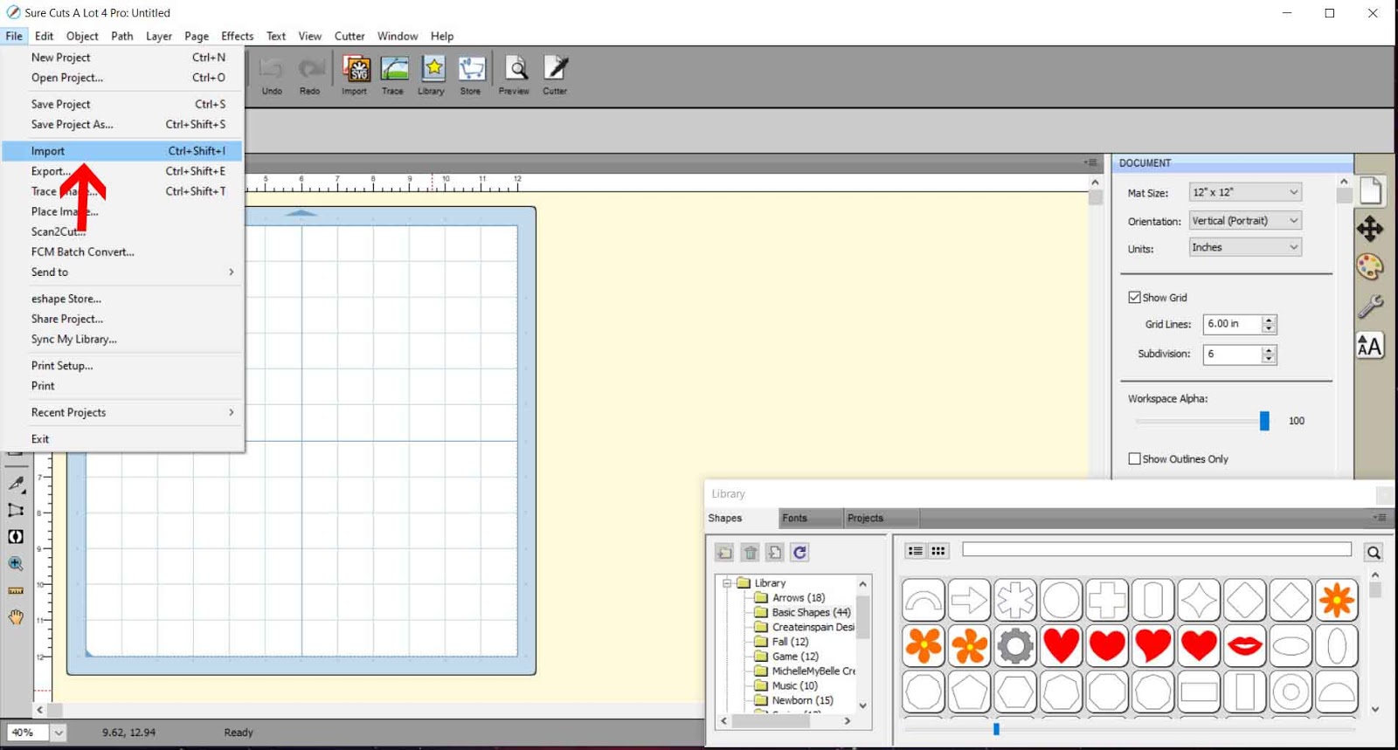1398x750 pixels.
Task: Open the Orientation dropdown
Action: point(1245,221)
